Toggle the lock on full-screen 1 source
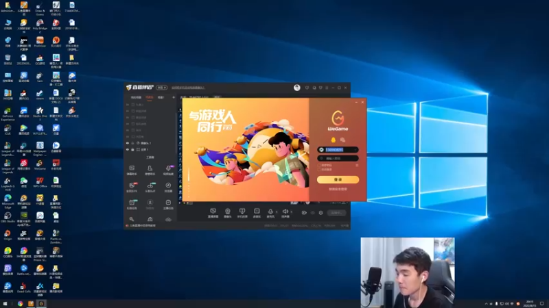 click(132, 149)
